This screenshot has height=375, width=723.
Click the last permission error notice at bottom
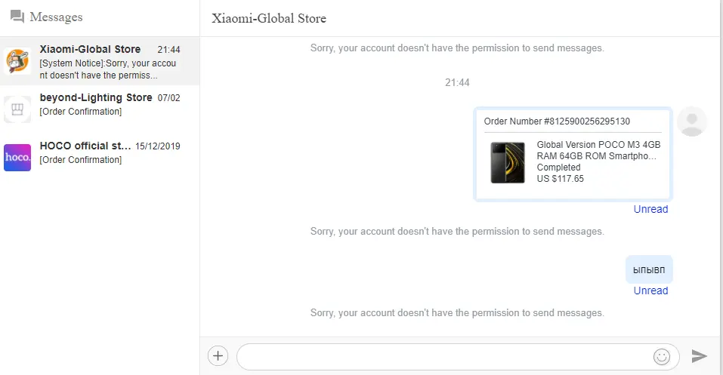(457, 313)
